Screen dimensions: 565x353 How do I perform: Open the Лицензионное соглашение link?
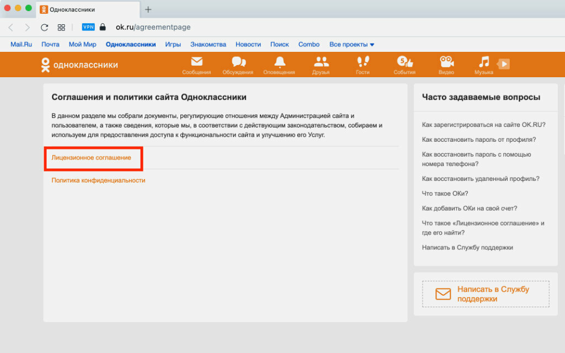click(x=91, y=158)
